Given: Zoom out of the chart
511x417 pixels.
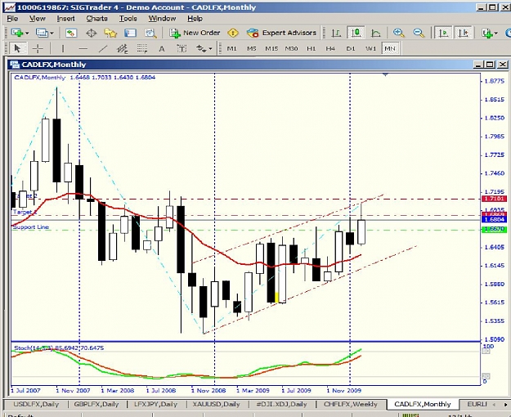Looking at the screenshot, I should click(419, 33).
